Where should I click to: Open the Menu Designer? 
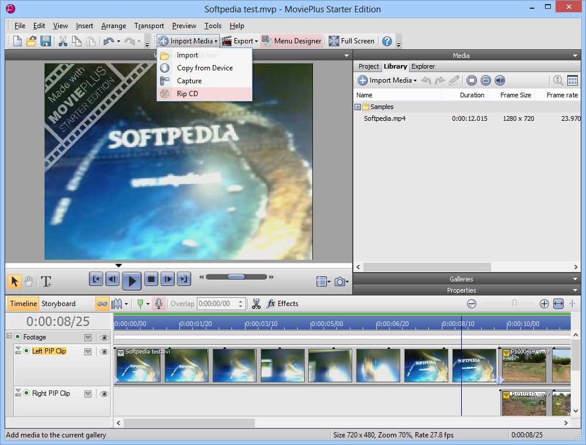point(292,41)
